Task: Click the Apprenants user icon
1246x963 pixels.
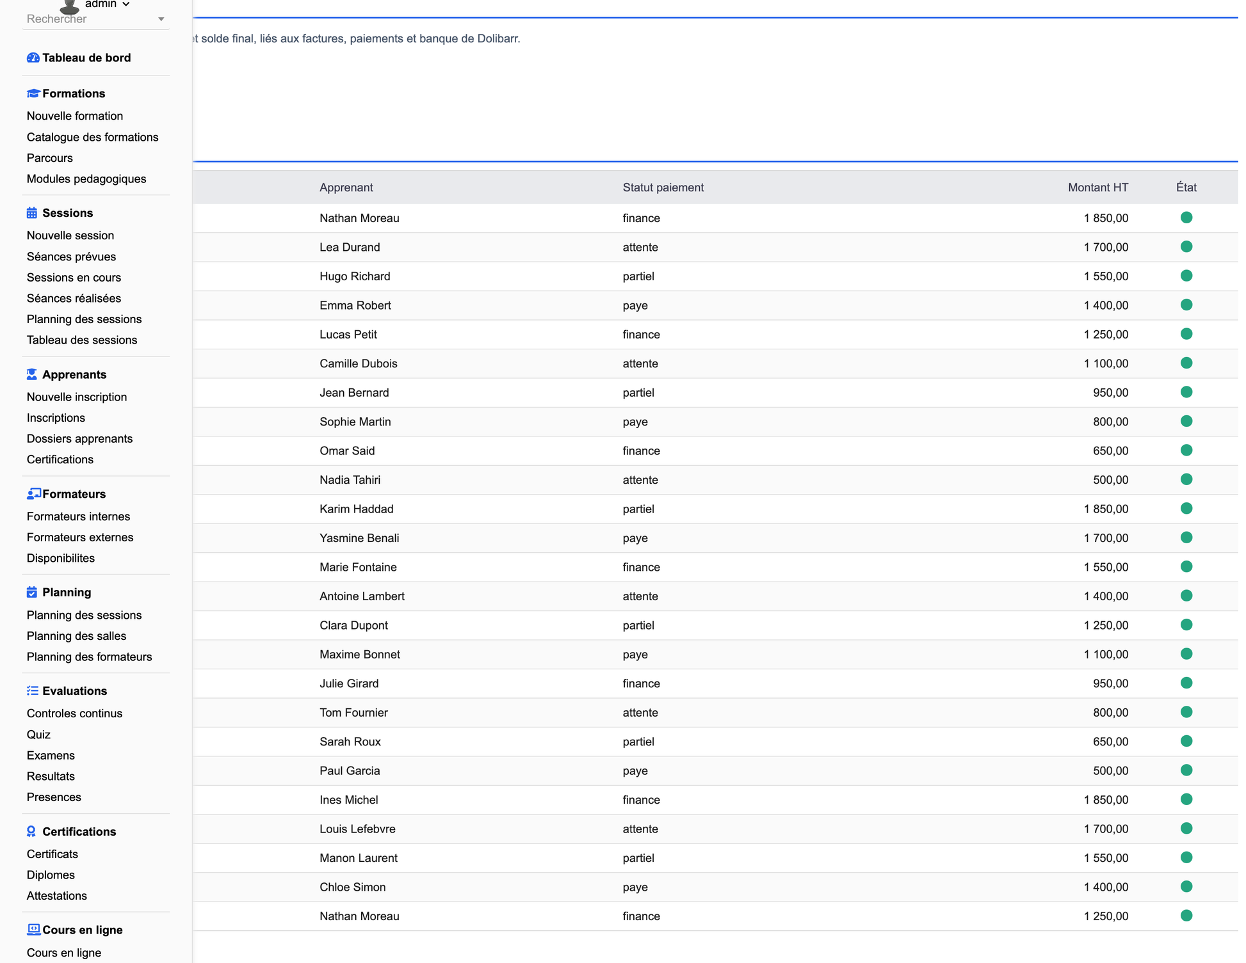Action: [x=32, y=374]
